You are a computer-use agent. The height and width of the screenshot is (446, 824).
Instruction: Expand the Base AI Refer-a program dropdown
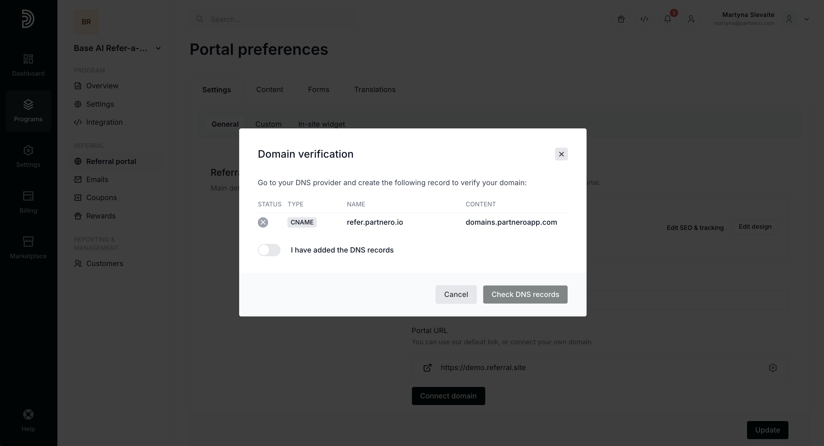tap(158, 48)
